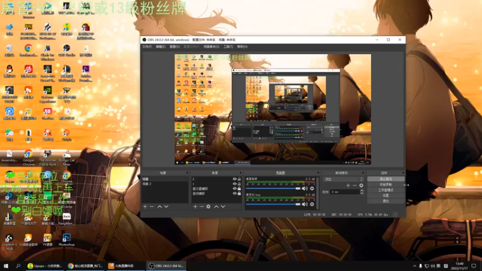
Task: Click the 退出 exit button
Action: pyautogui.click(x=386, y=201)
